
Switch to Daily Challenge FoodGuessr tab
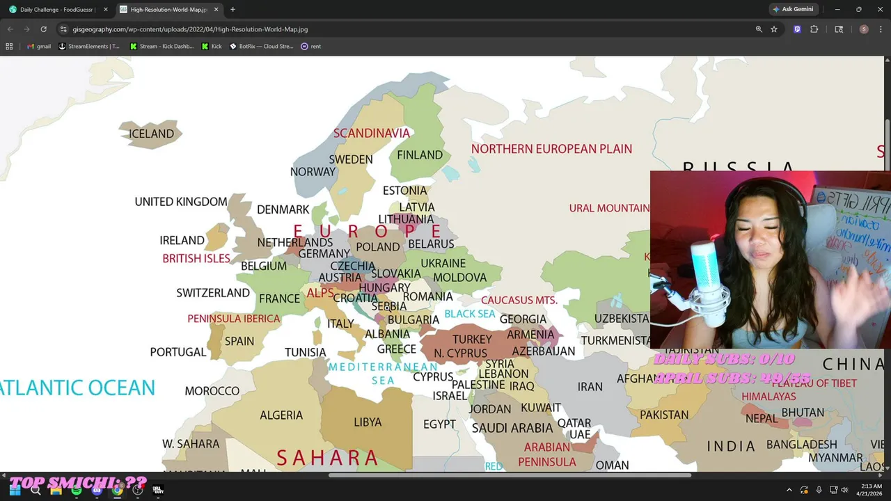(x=58, y=10)
